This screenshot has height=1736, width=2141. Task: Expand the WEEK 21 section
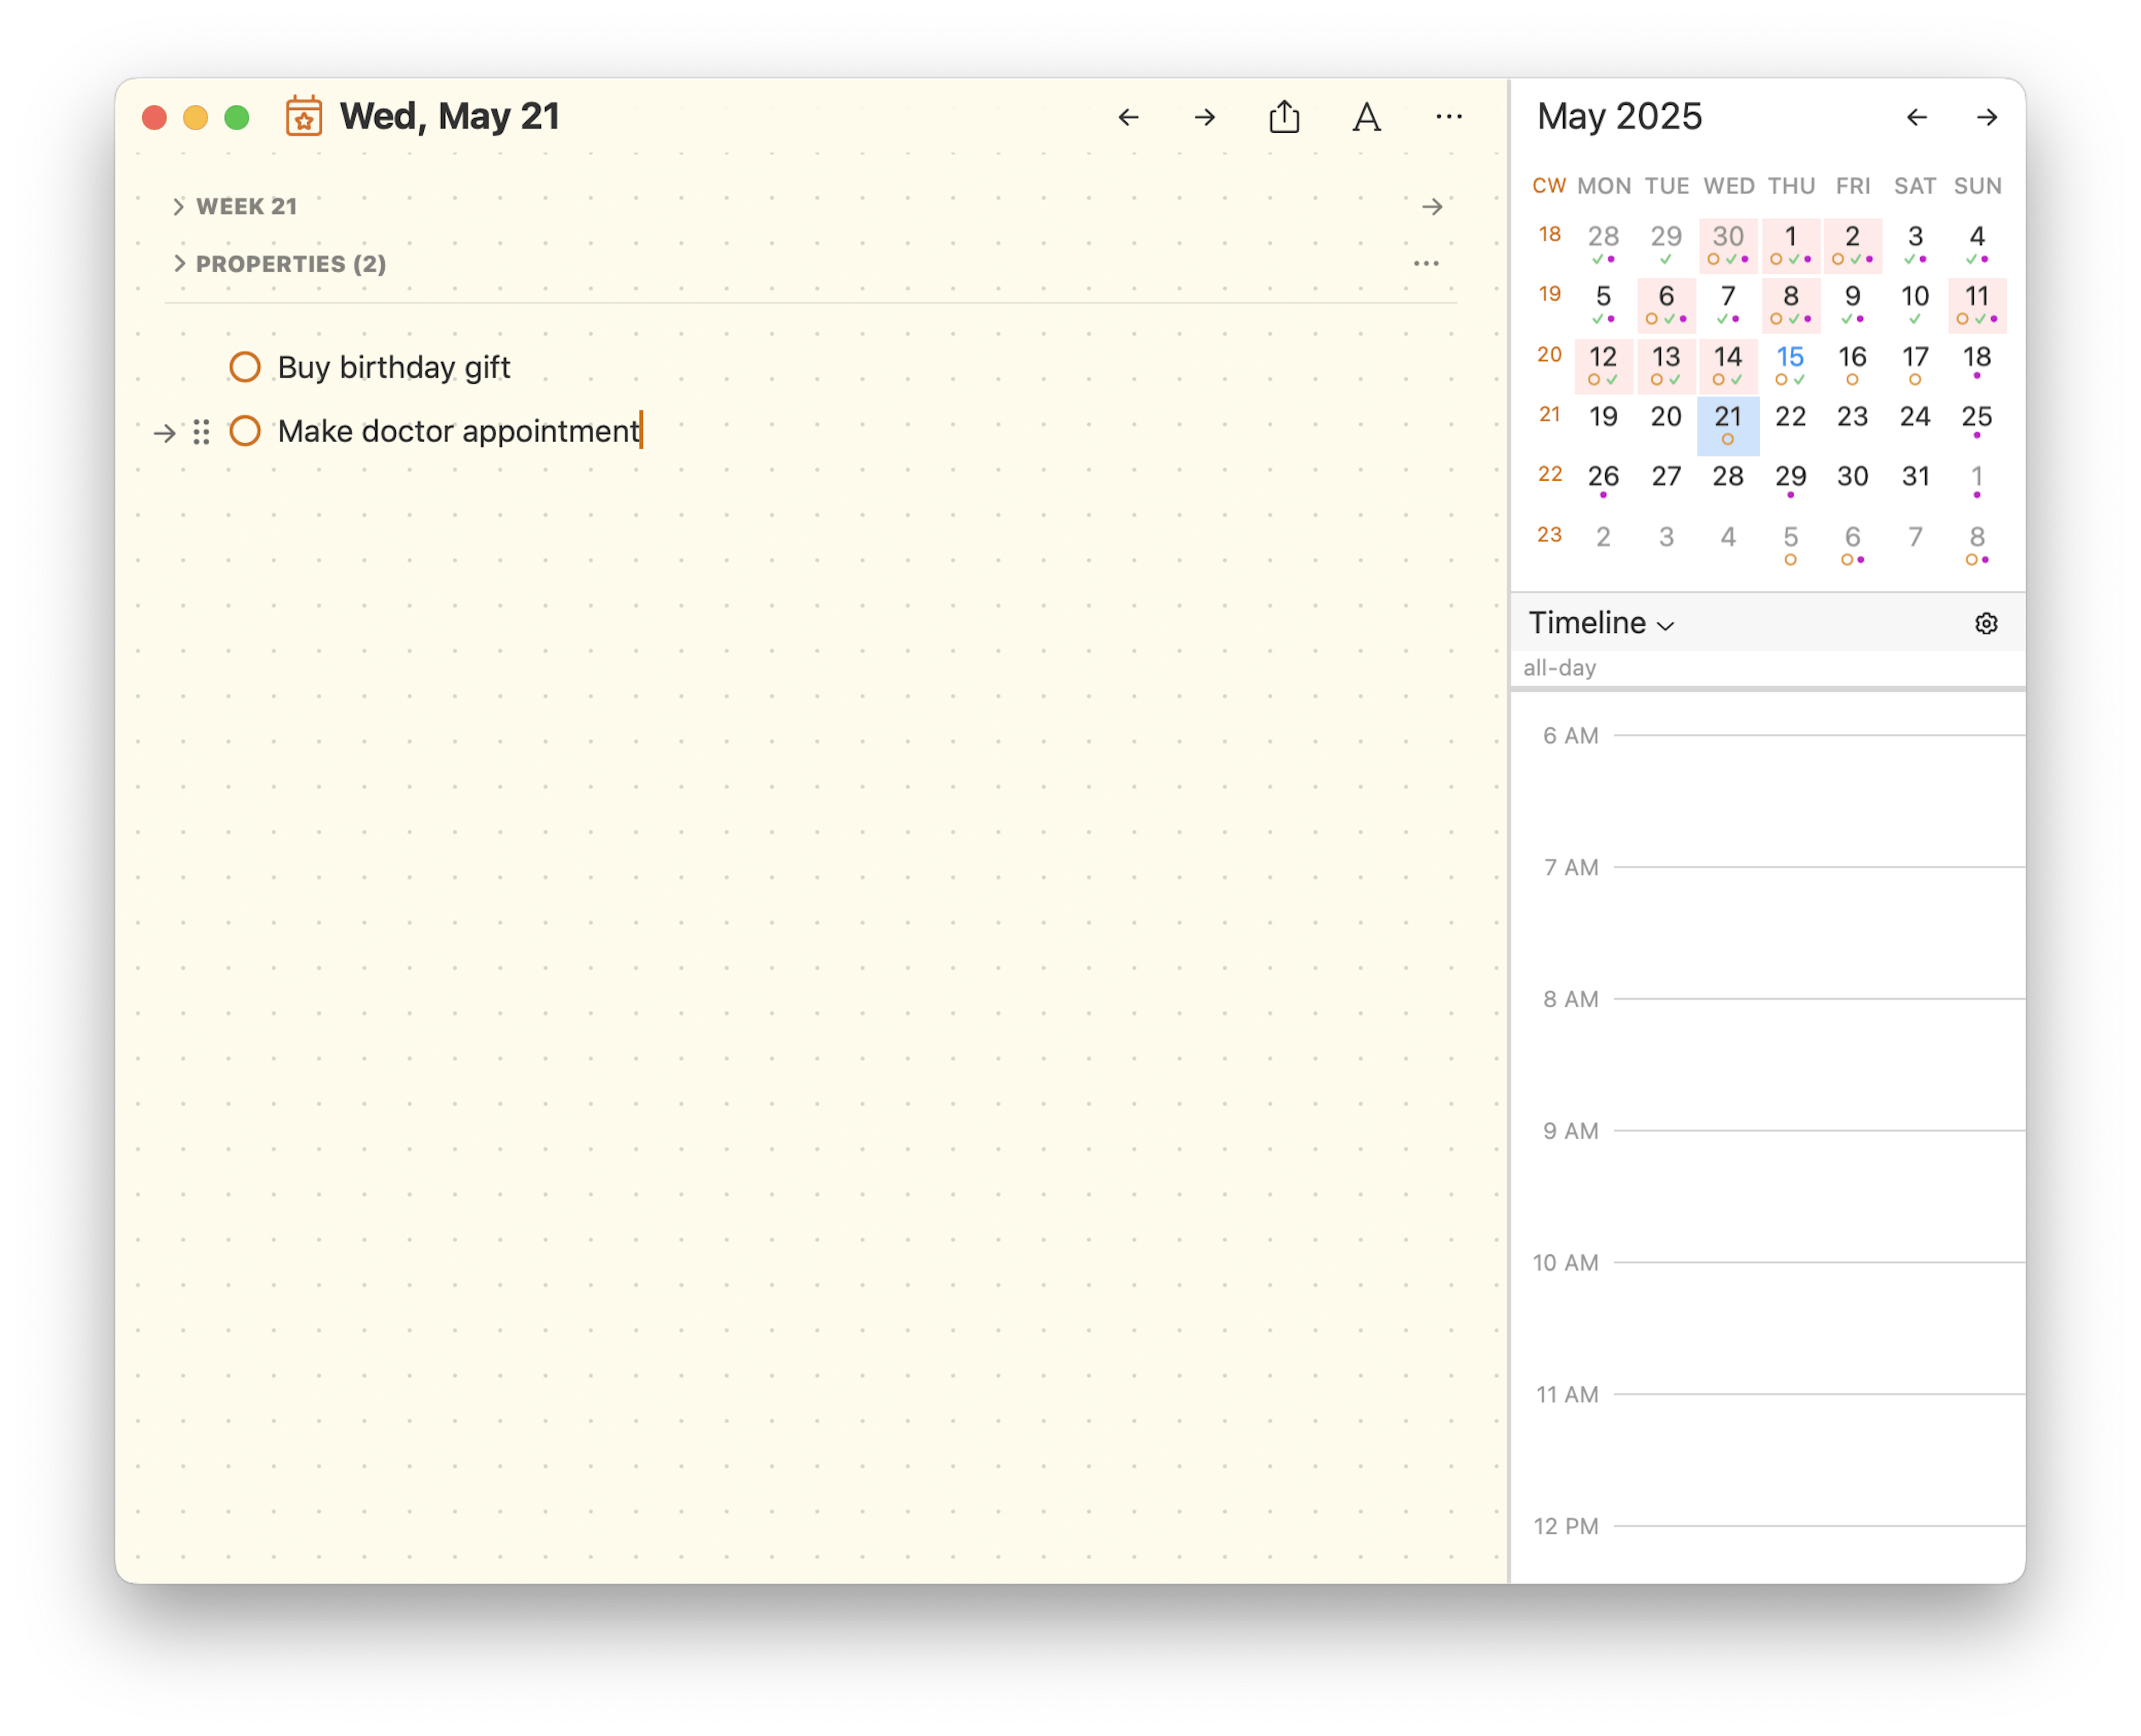pos(179,207)
